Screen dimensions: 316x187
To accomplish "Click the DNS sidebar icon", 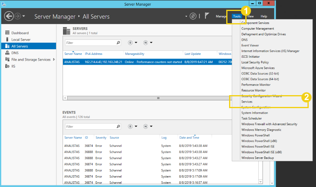I will 7,53.
